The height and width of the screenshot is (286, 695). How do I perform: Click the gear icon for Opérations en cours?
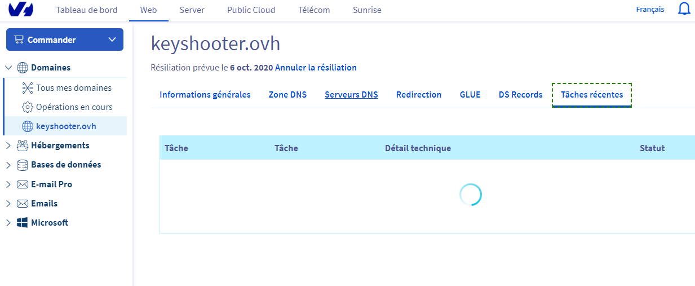(28, 107)
